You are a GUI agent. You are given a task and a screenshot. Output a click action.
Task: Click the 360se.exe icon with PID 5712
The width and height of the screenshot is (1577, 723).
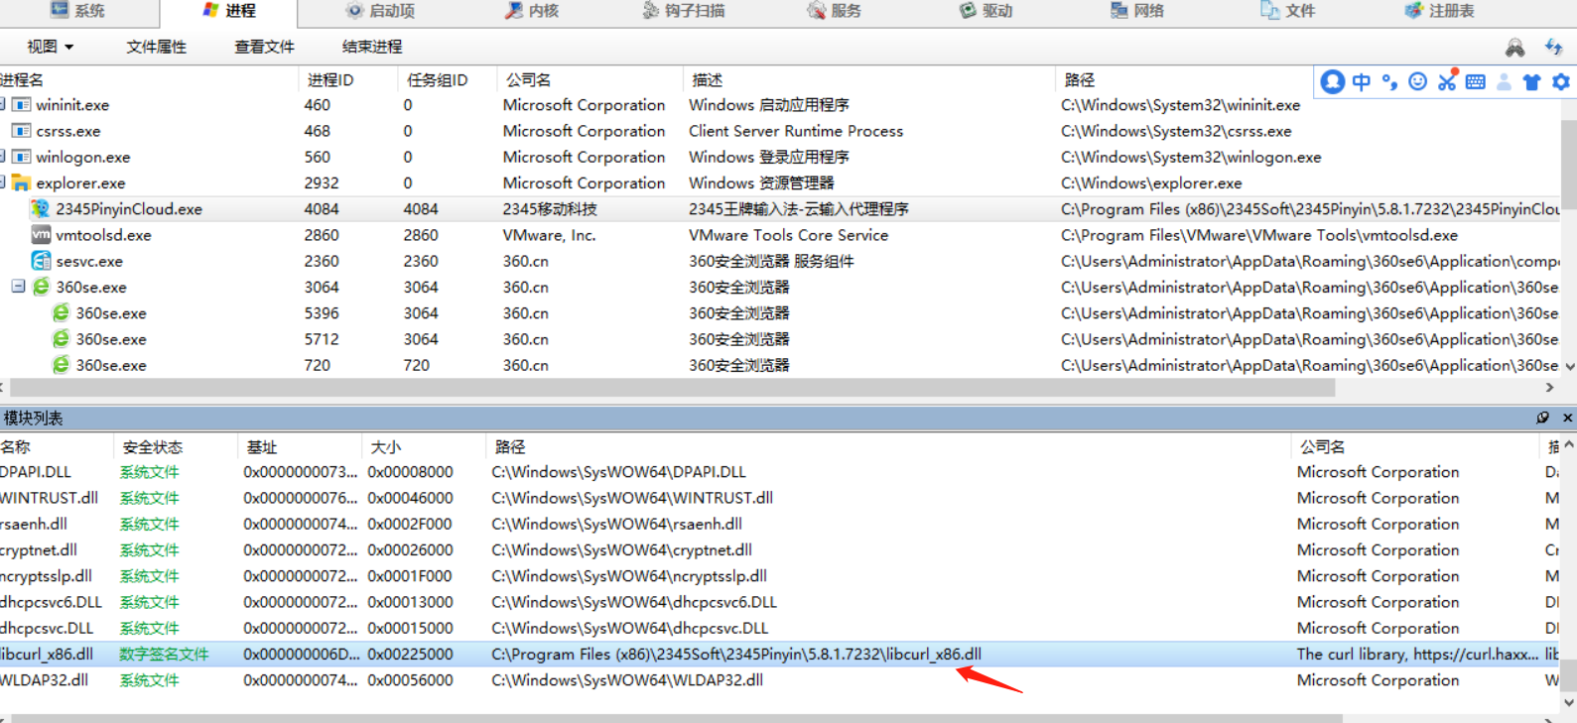(x=61, y=338)
